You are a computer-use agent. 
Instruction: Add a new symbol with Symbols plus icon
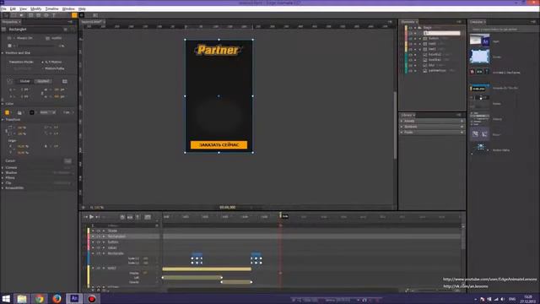(462, 127)
